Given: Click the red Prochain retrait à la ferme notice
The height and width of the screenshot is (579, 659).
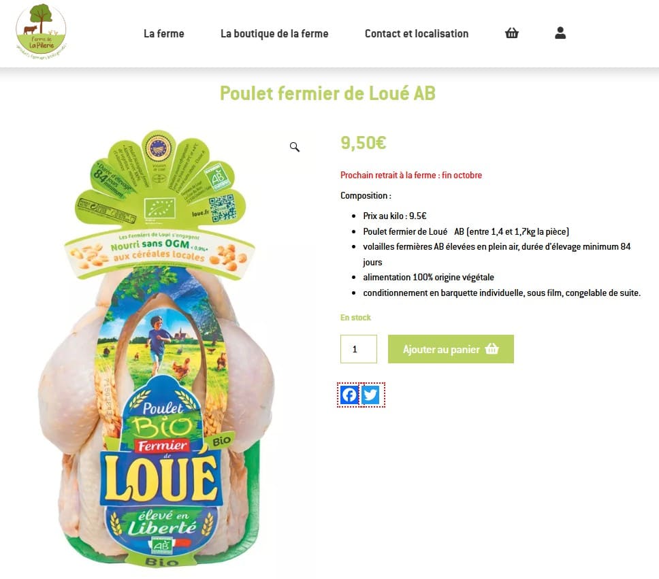Looking at the screenshot, I should pyautogui.click(x=411, y=176).
